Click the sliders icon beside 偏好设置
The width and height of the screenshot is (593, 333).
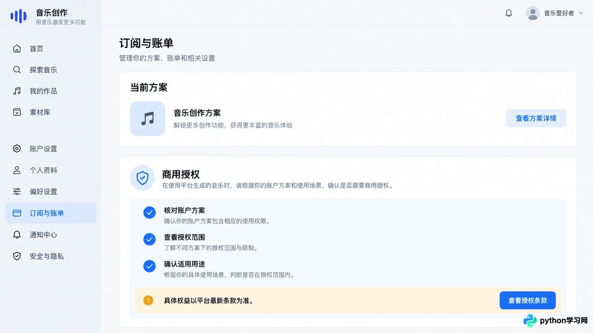pyautogui.click(x=17, y=192)
